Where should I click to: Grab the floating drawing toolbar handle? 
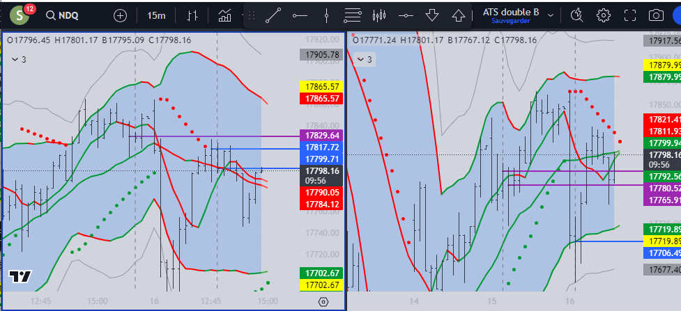251,16
